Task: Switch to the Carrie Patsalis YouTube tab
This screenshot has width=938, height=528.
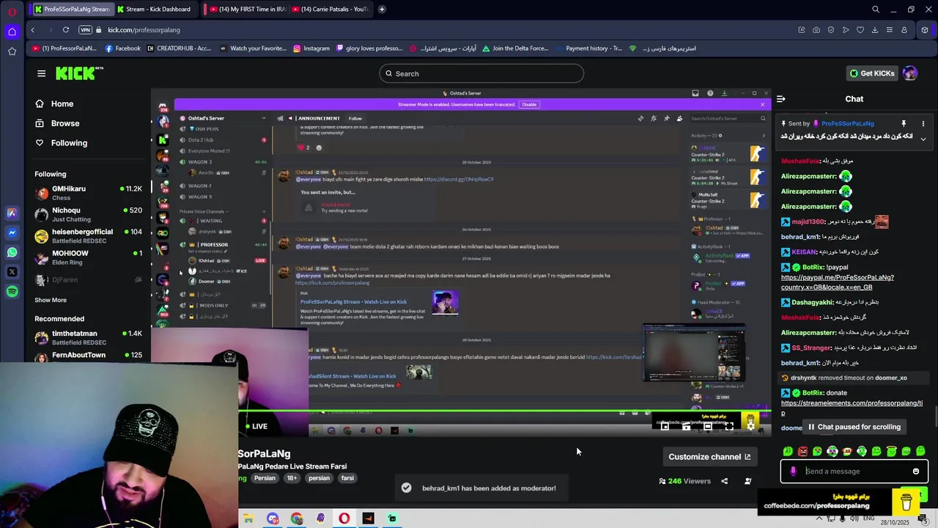Action: pos(330,9)
